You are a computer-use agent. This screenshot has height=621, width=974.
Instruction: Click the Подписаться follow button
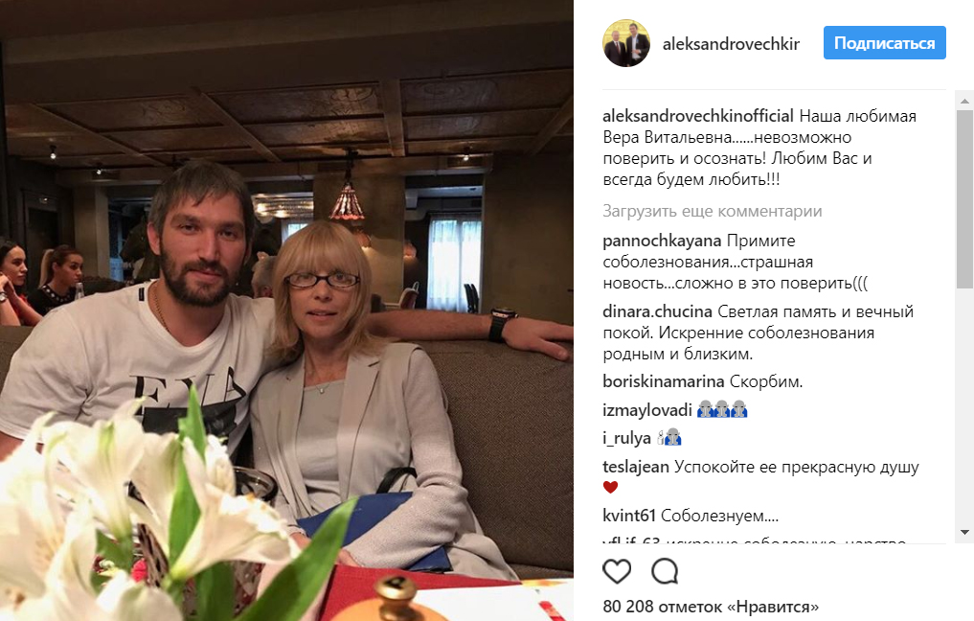pyautogui.click(x=885, y=43)
